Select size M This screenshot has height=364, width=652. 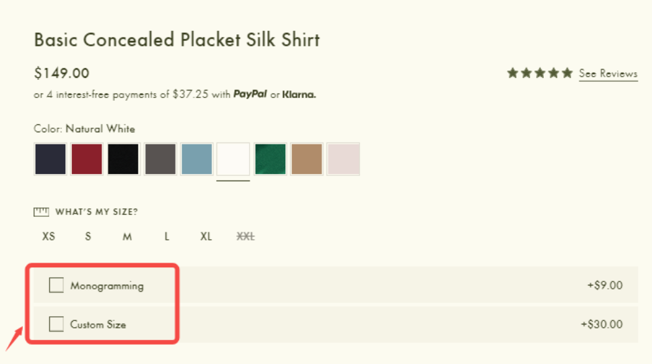click(x=127, y=236)
